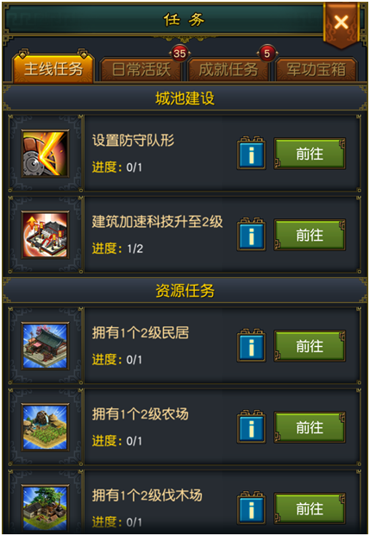Click the building speed-up technology icon
Screen dimensions: 370x536
[45, 235]
